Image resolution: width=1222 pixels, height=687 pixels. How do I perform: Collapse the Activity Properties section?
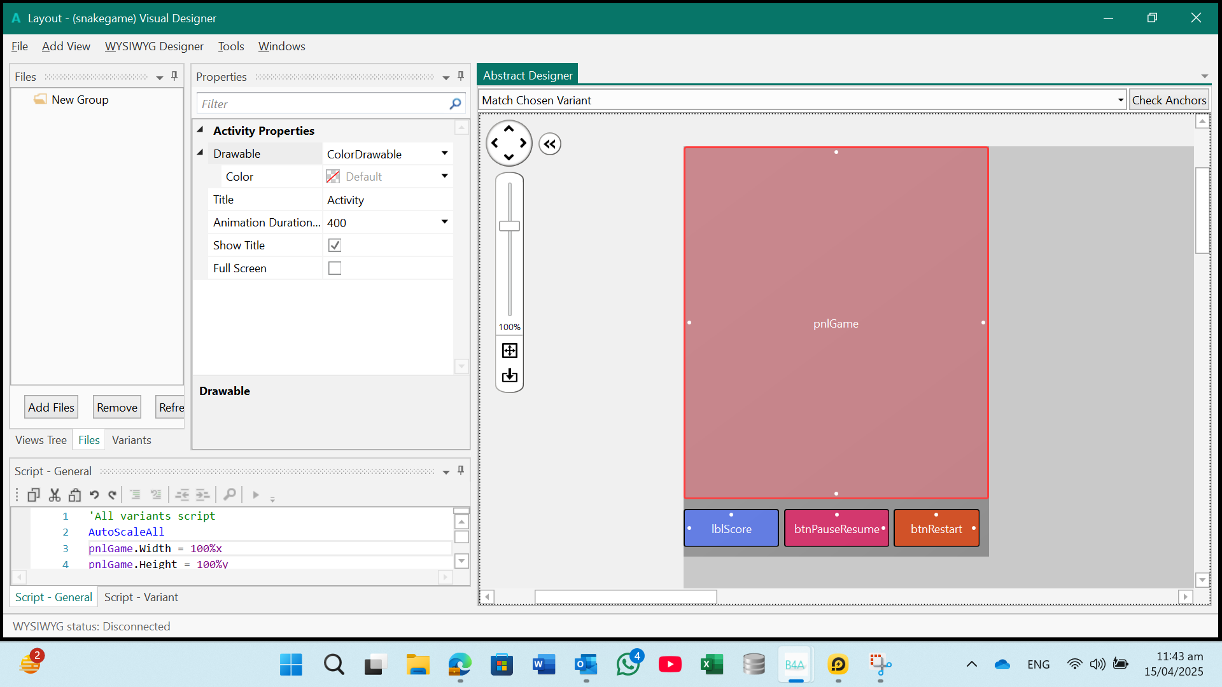(x=200, y=130)
